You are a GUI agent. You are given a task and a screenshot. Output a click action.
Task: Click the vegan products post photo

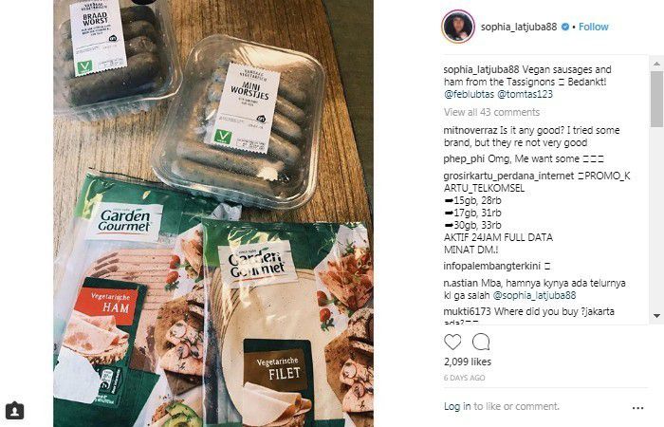pyautogui.click(x=213, y=213)
